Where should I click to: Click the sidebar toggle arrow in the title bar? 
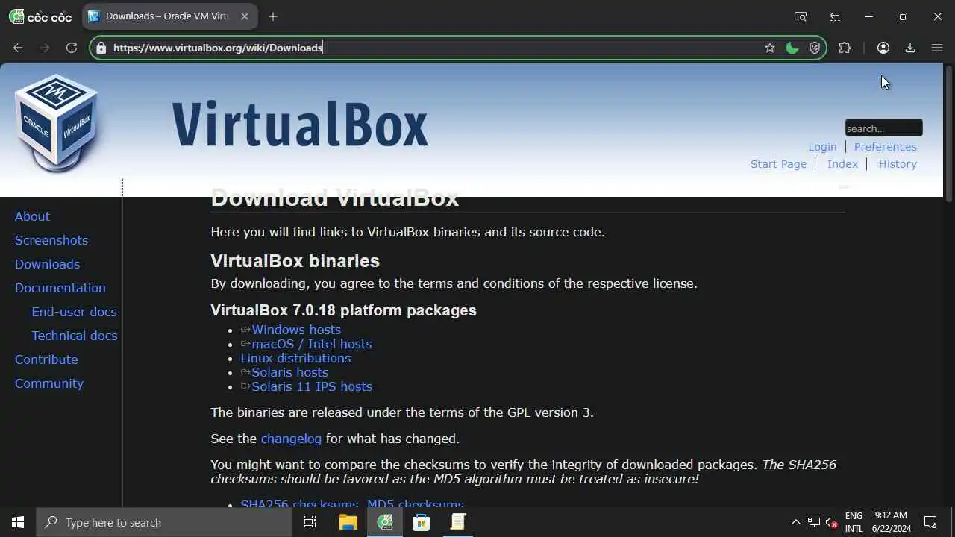point(835,16)
